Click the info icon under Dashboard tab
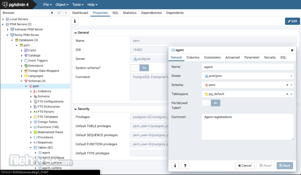The height and width of the screenshot is (175, 301). pyautogui.click(x=75, y=21)
